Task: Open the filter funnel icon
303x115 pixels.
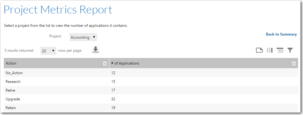Action: [290, 50]
